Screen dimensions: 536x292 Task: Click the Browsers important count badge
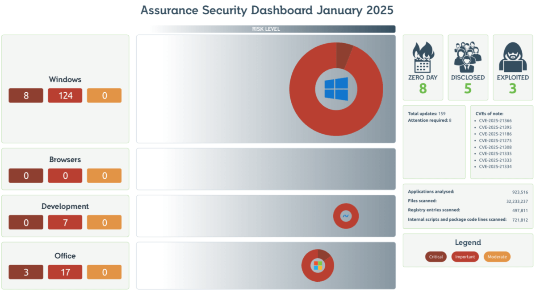[65, 176]
